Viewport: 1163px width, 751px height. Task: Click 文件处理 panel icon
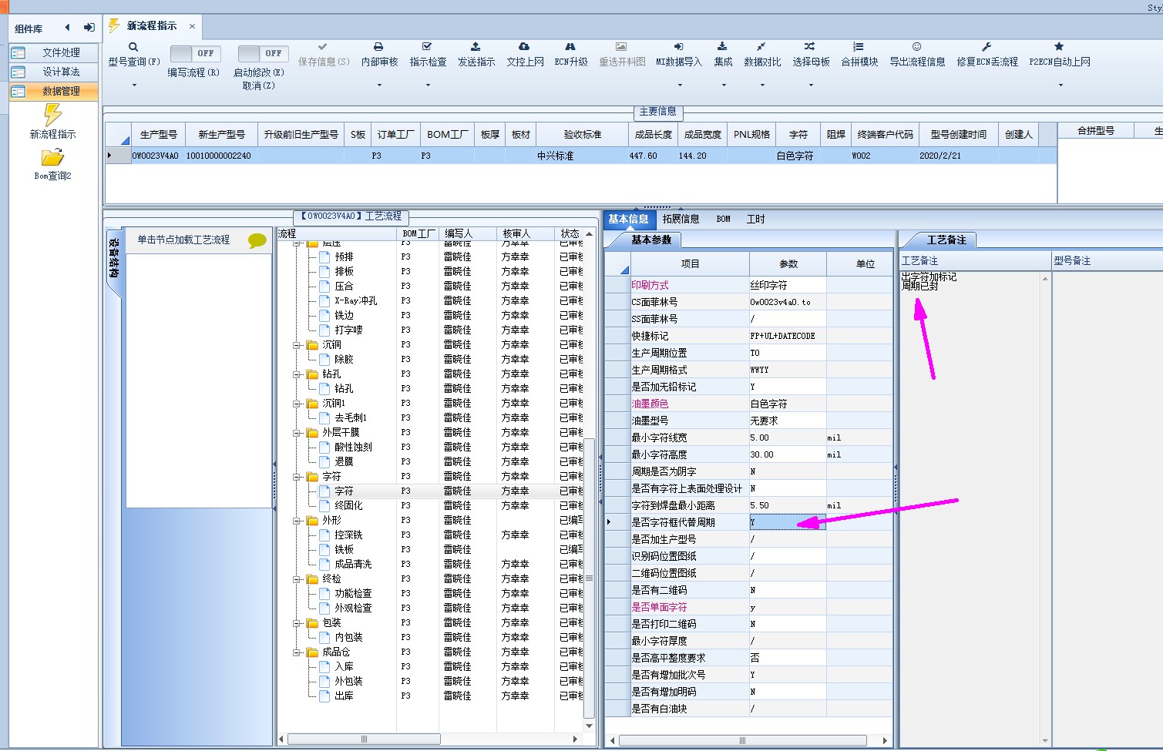pos(18,52)
